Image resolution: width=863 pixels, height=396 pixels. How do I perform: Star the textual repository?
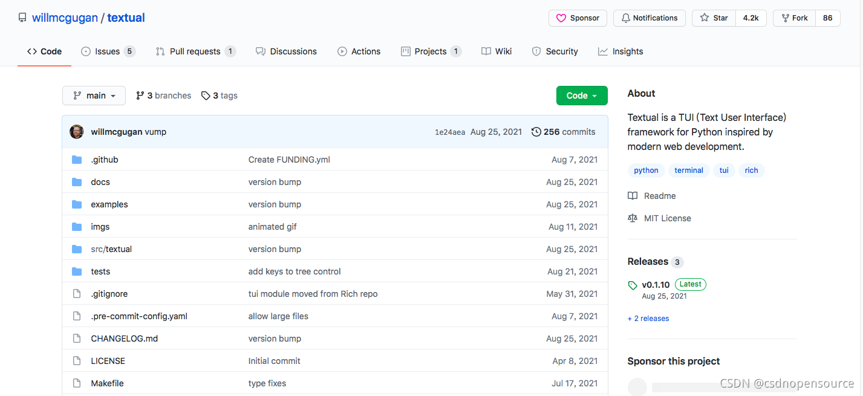[x=714, y=18]
